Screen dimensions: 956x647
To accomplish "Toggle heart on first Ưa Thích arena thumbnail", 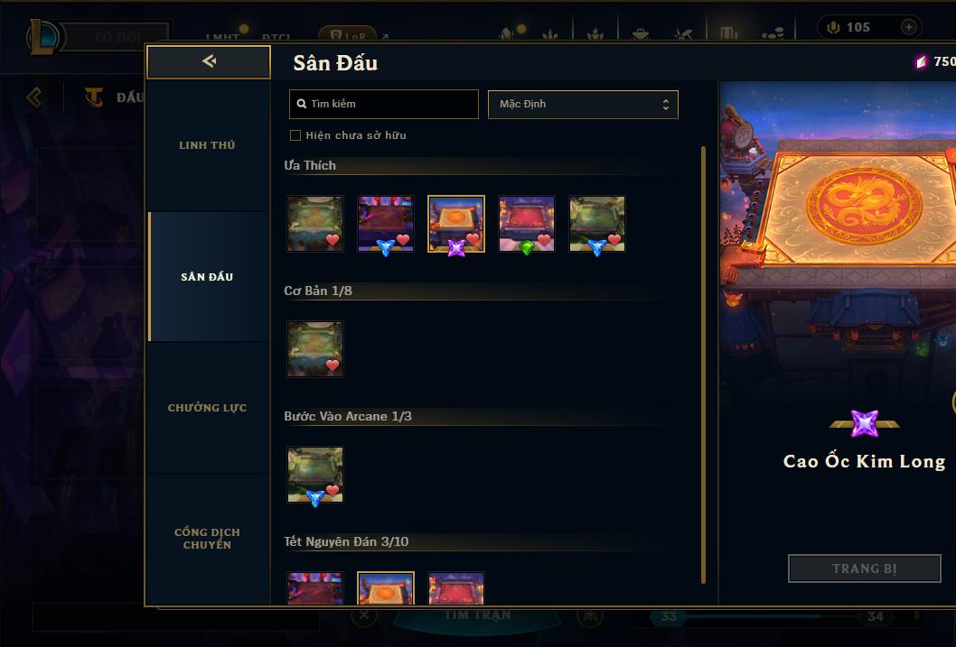I will 333,240.
